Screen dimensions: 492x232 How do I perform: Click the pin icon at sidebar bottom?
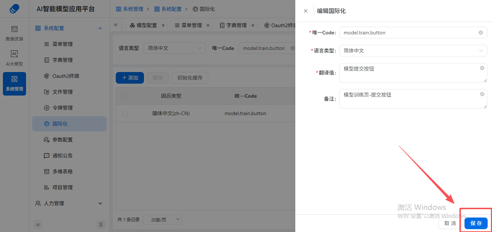(101, 225)
